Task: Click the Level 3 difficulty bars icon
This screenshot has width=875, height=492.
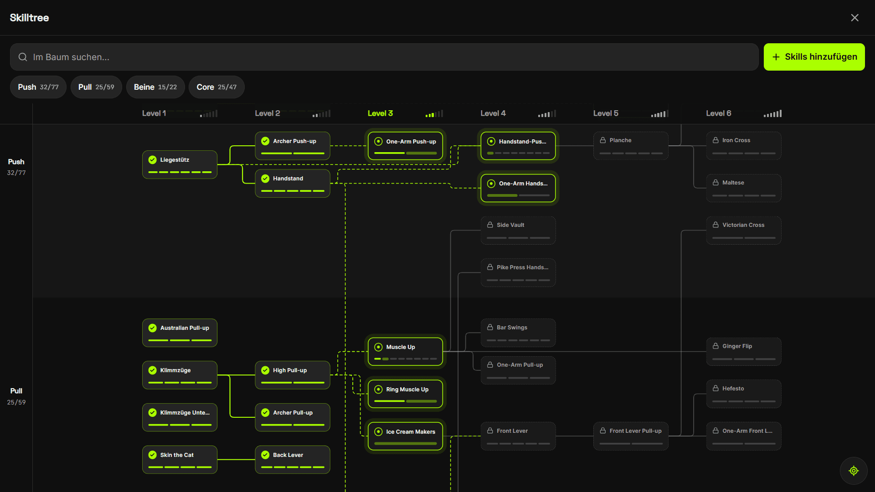Action: (x=434, y=113)
